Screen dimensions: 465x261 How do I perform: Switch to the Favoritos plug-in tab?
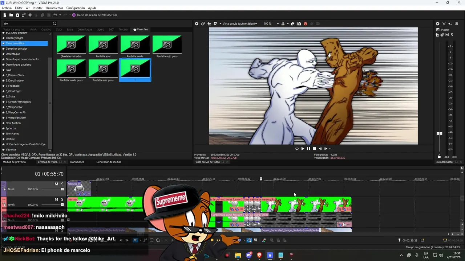coord(141,29)
